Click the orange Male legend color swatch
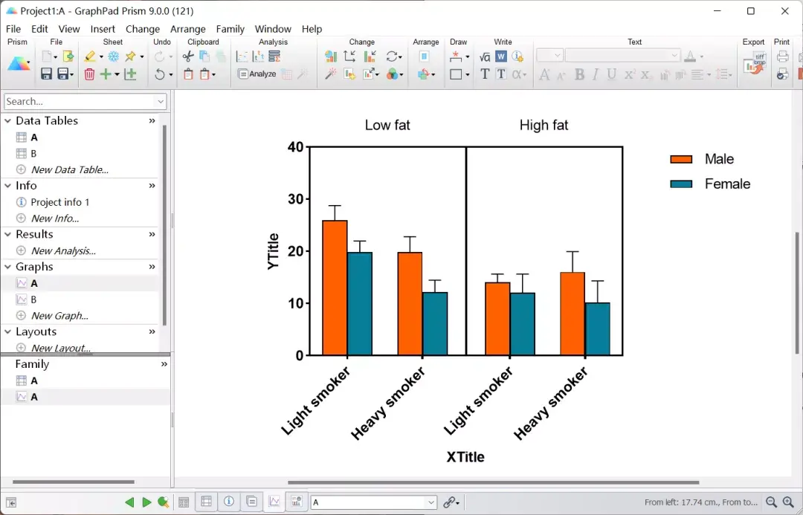 point(681,159)
